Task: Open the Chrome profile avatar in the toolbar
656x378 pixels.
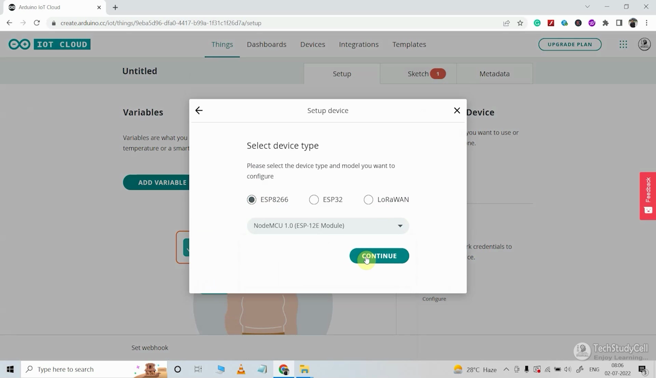Action: [x=633, y=23]
